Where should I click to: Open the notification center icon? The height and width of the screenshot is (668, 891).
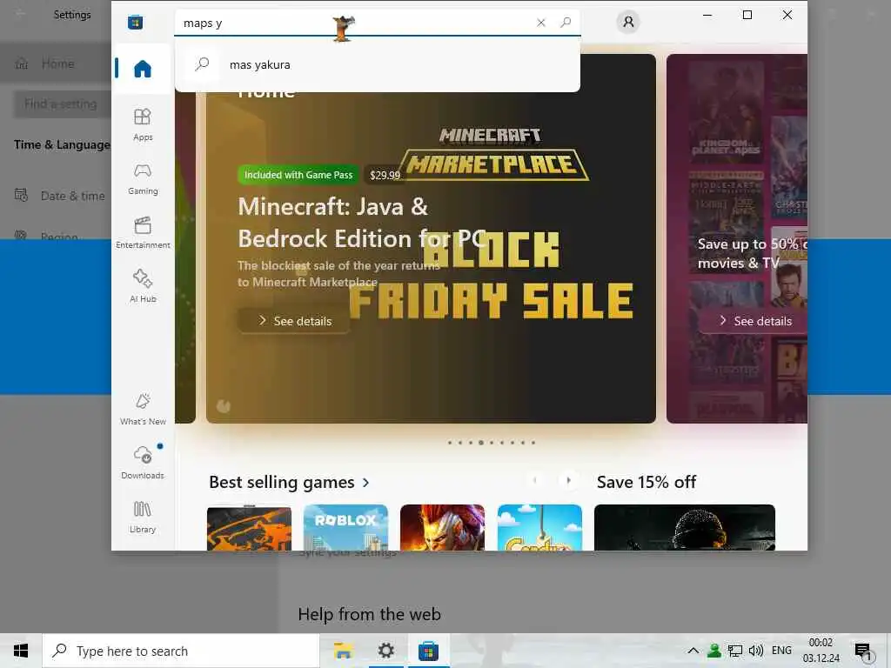tap(862, 651)
